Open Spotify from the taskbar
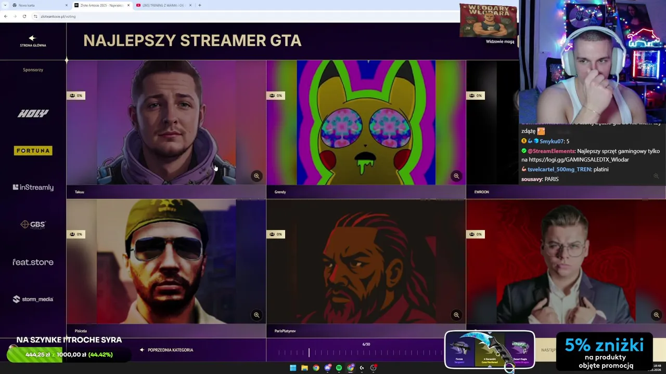The width and height of the screenshot is (666, 374). (x=339, y=368)
